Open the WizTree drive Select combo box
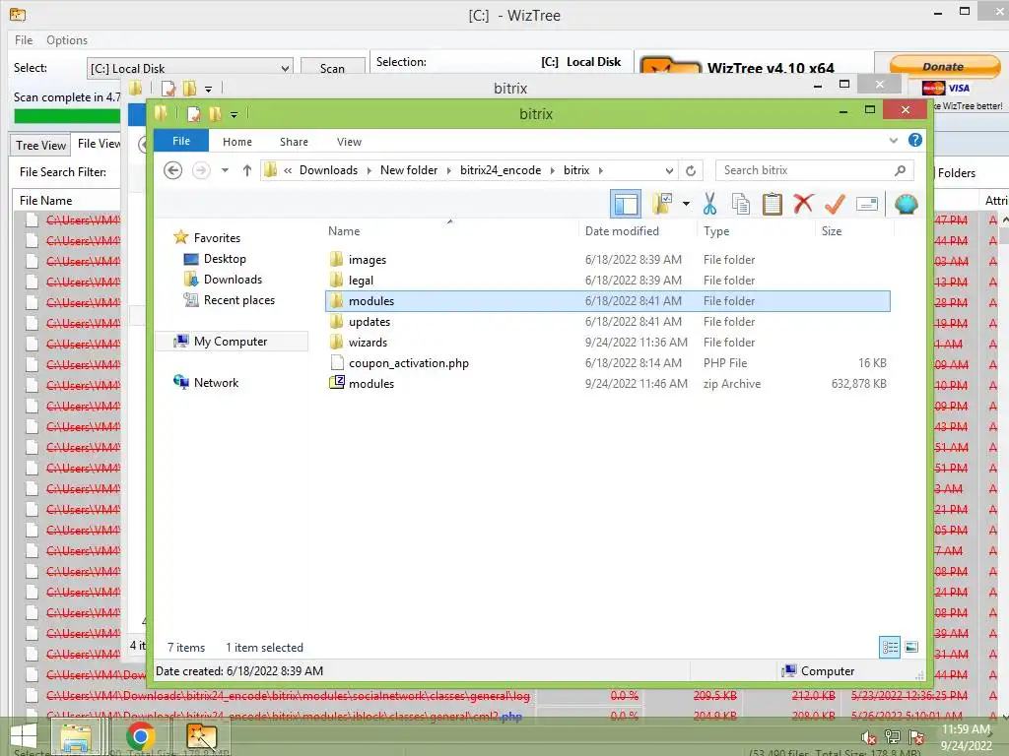The image size is (1009, 756). (x=190, y=68)
